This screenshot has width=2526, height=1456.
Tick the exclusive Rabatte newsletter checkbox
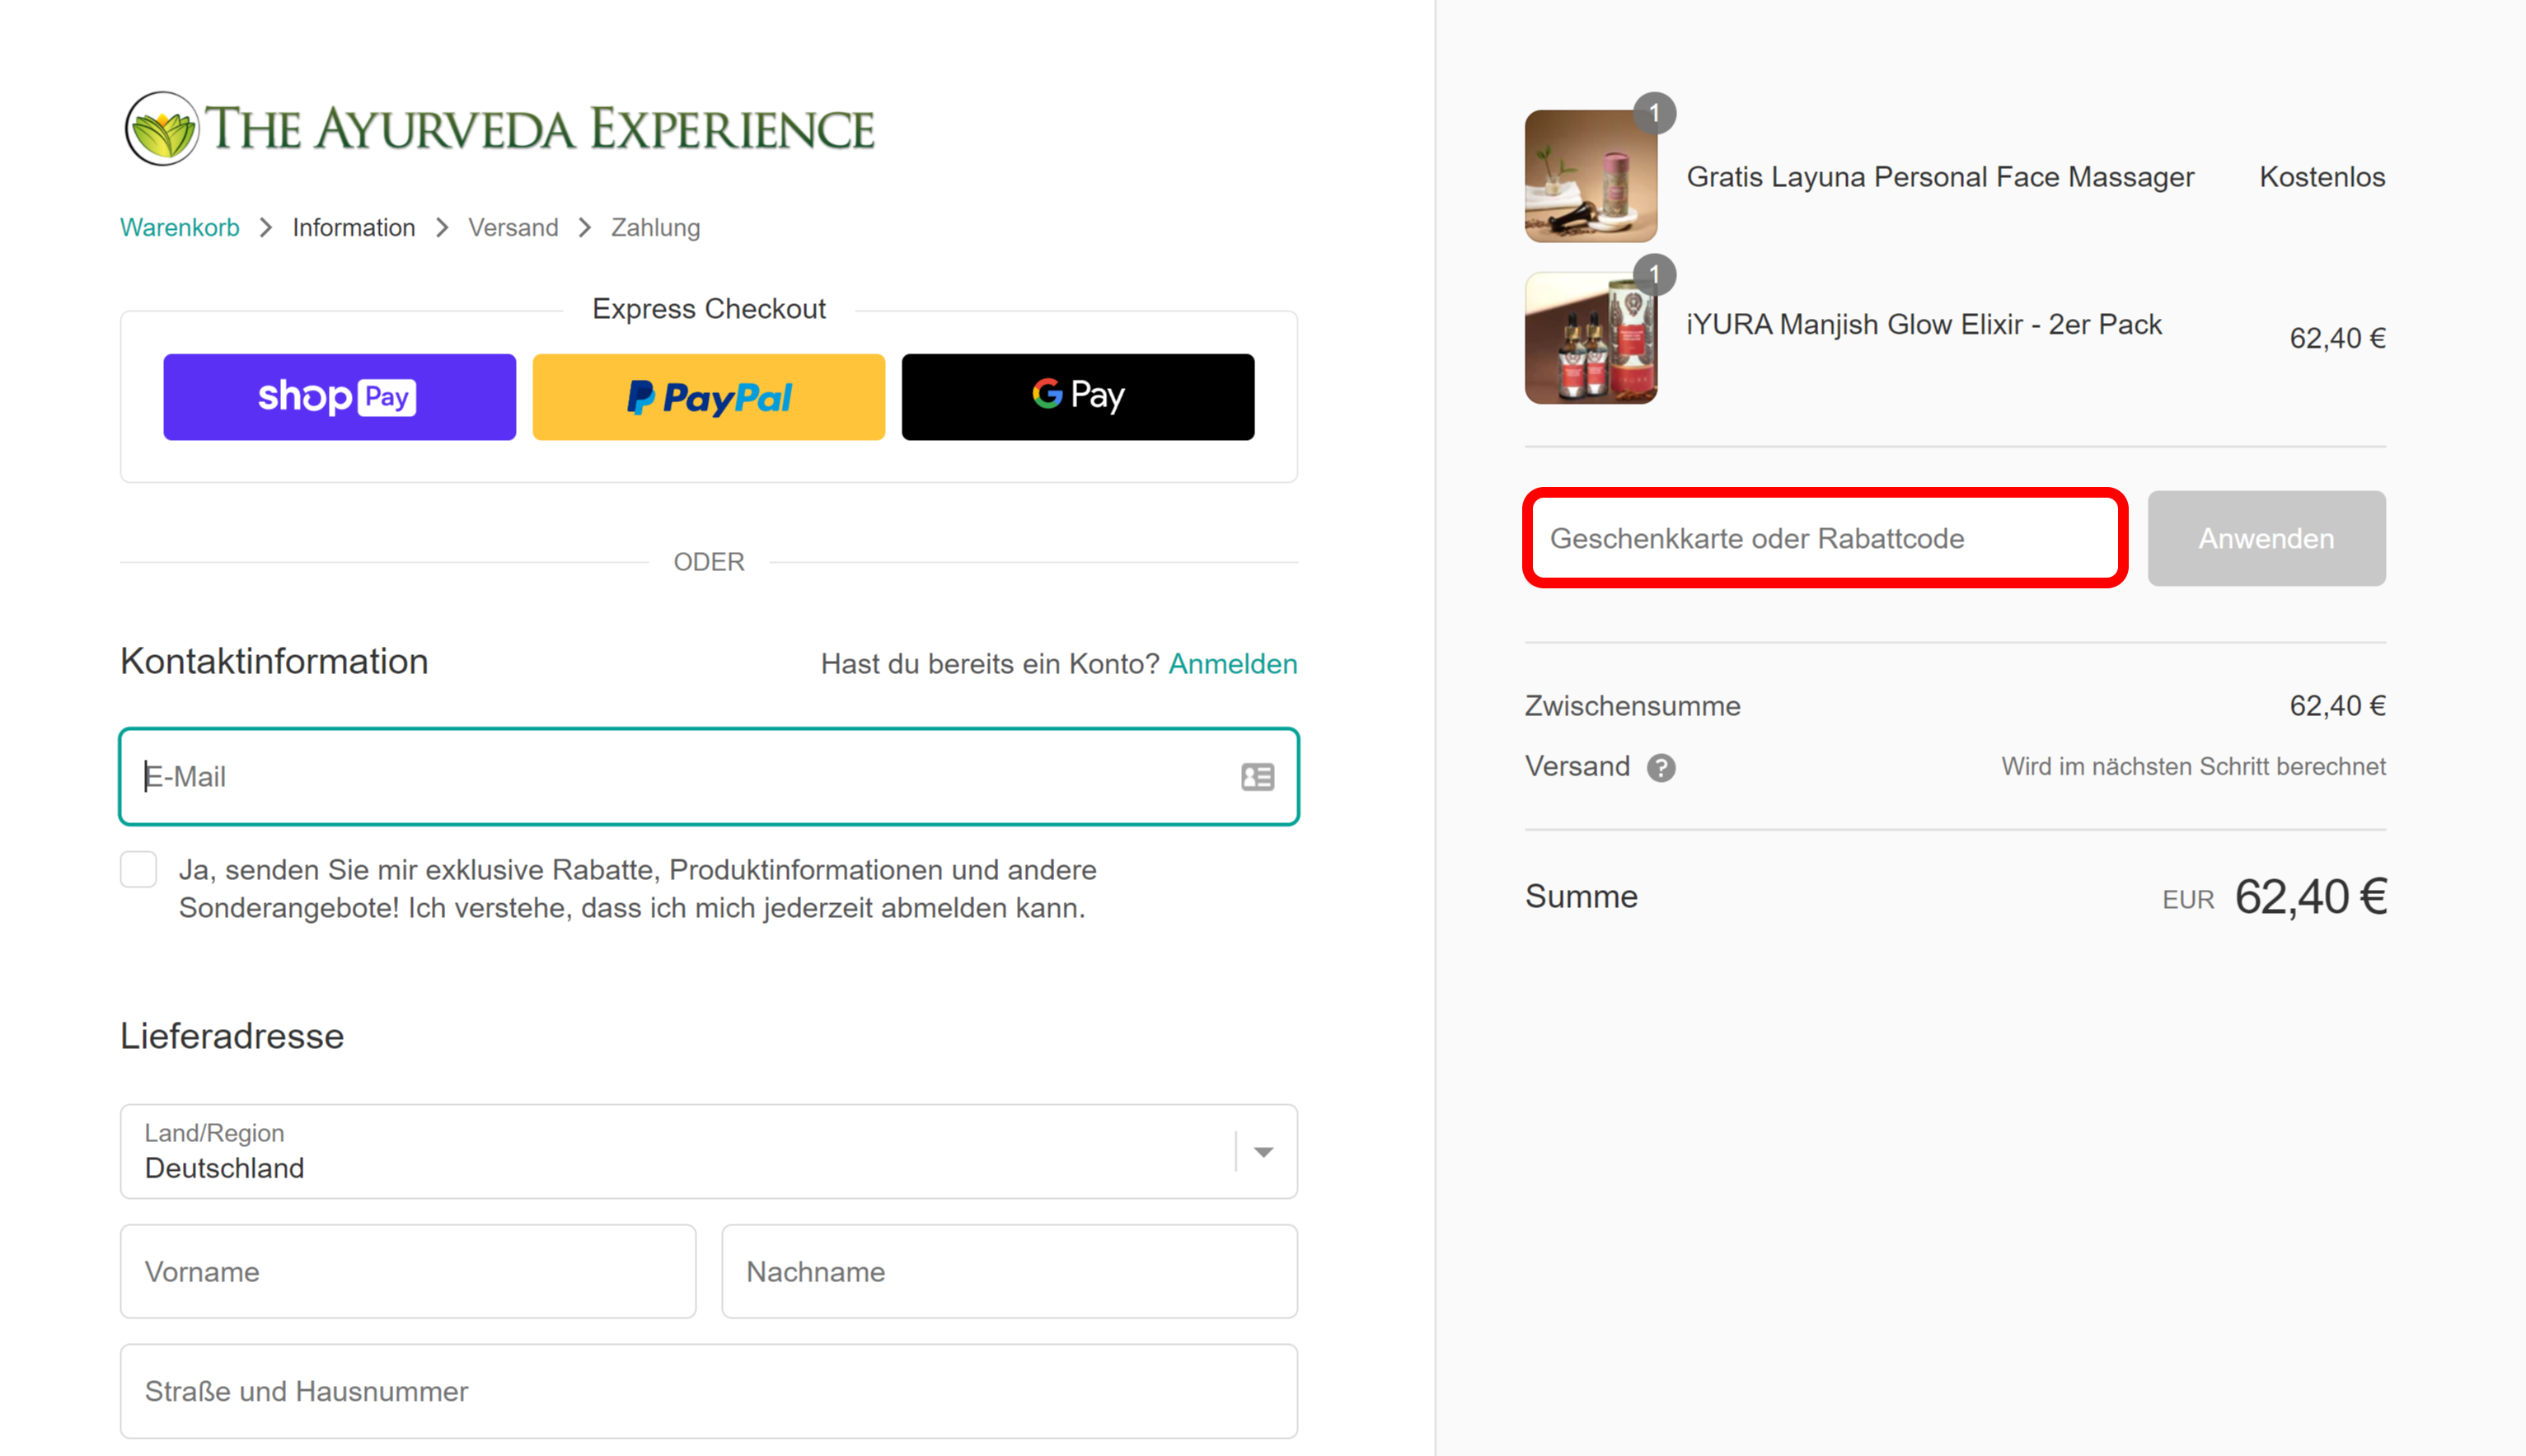pyautogui.click(x=138, y=869)
